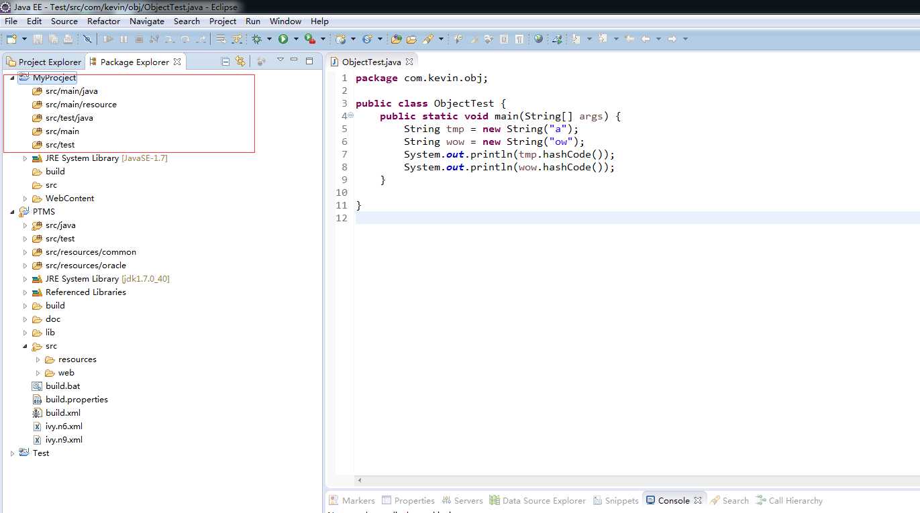Open the File menu
This screenshot has height=513, width=920.
pos(11,21)
